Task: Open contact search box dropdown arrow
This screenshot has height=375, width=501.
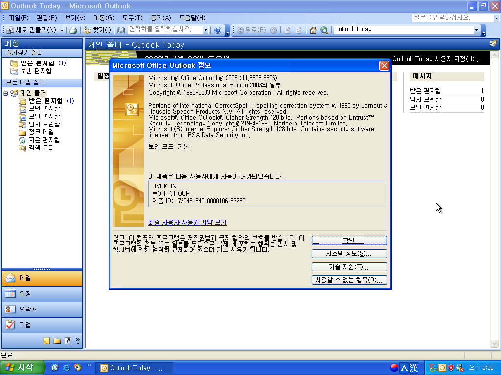Action: tap(205, 30)
